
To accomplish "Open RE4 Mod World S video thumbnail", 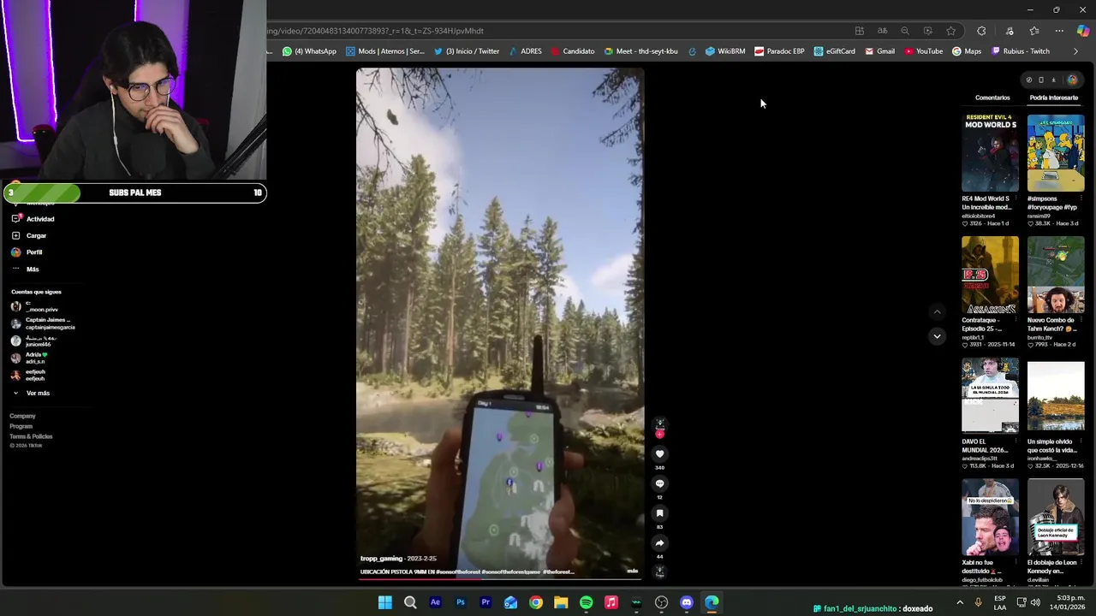I will tap(991, 152).
